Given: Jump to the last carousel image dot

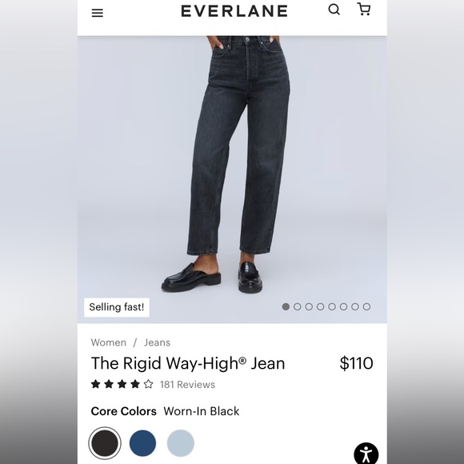Looking at the screenshot, I should click(x=366, y=307).
